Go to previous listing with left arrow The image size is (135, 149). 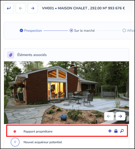[21, 8]
